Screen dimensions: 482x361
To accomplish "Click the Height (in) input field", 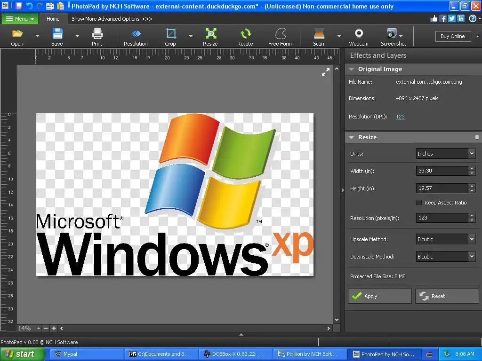I will click(442, 188).
